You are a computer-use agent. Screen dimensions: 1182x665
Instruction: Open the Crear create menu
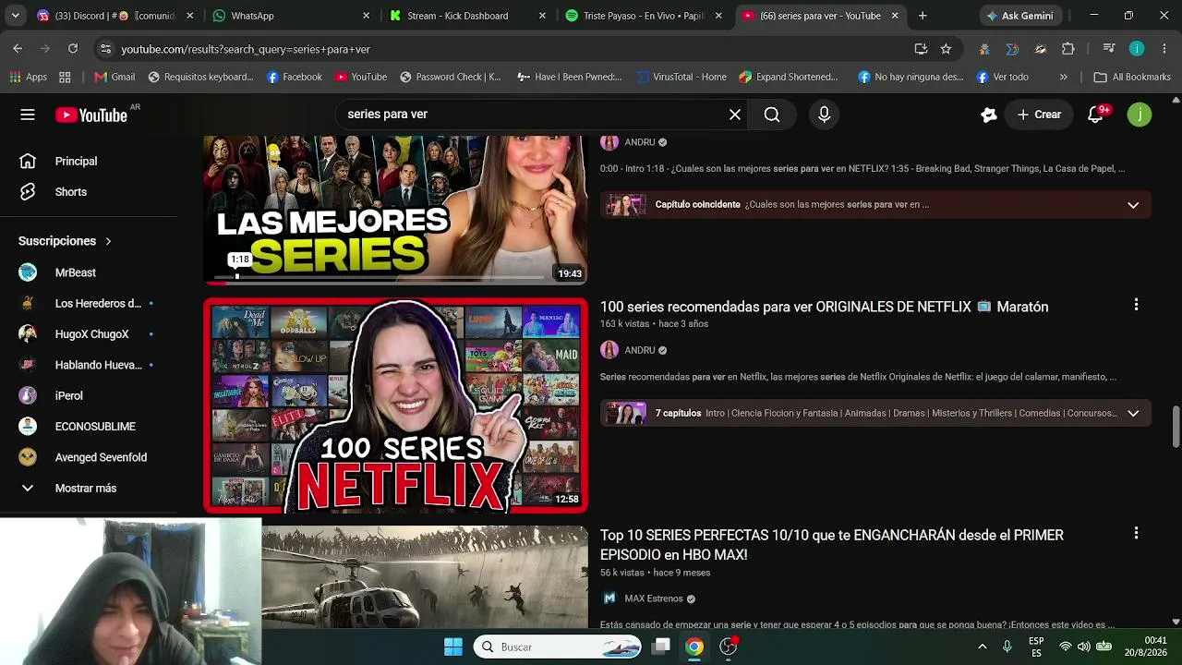1039,115
